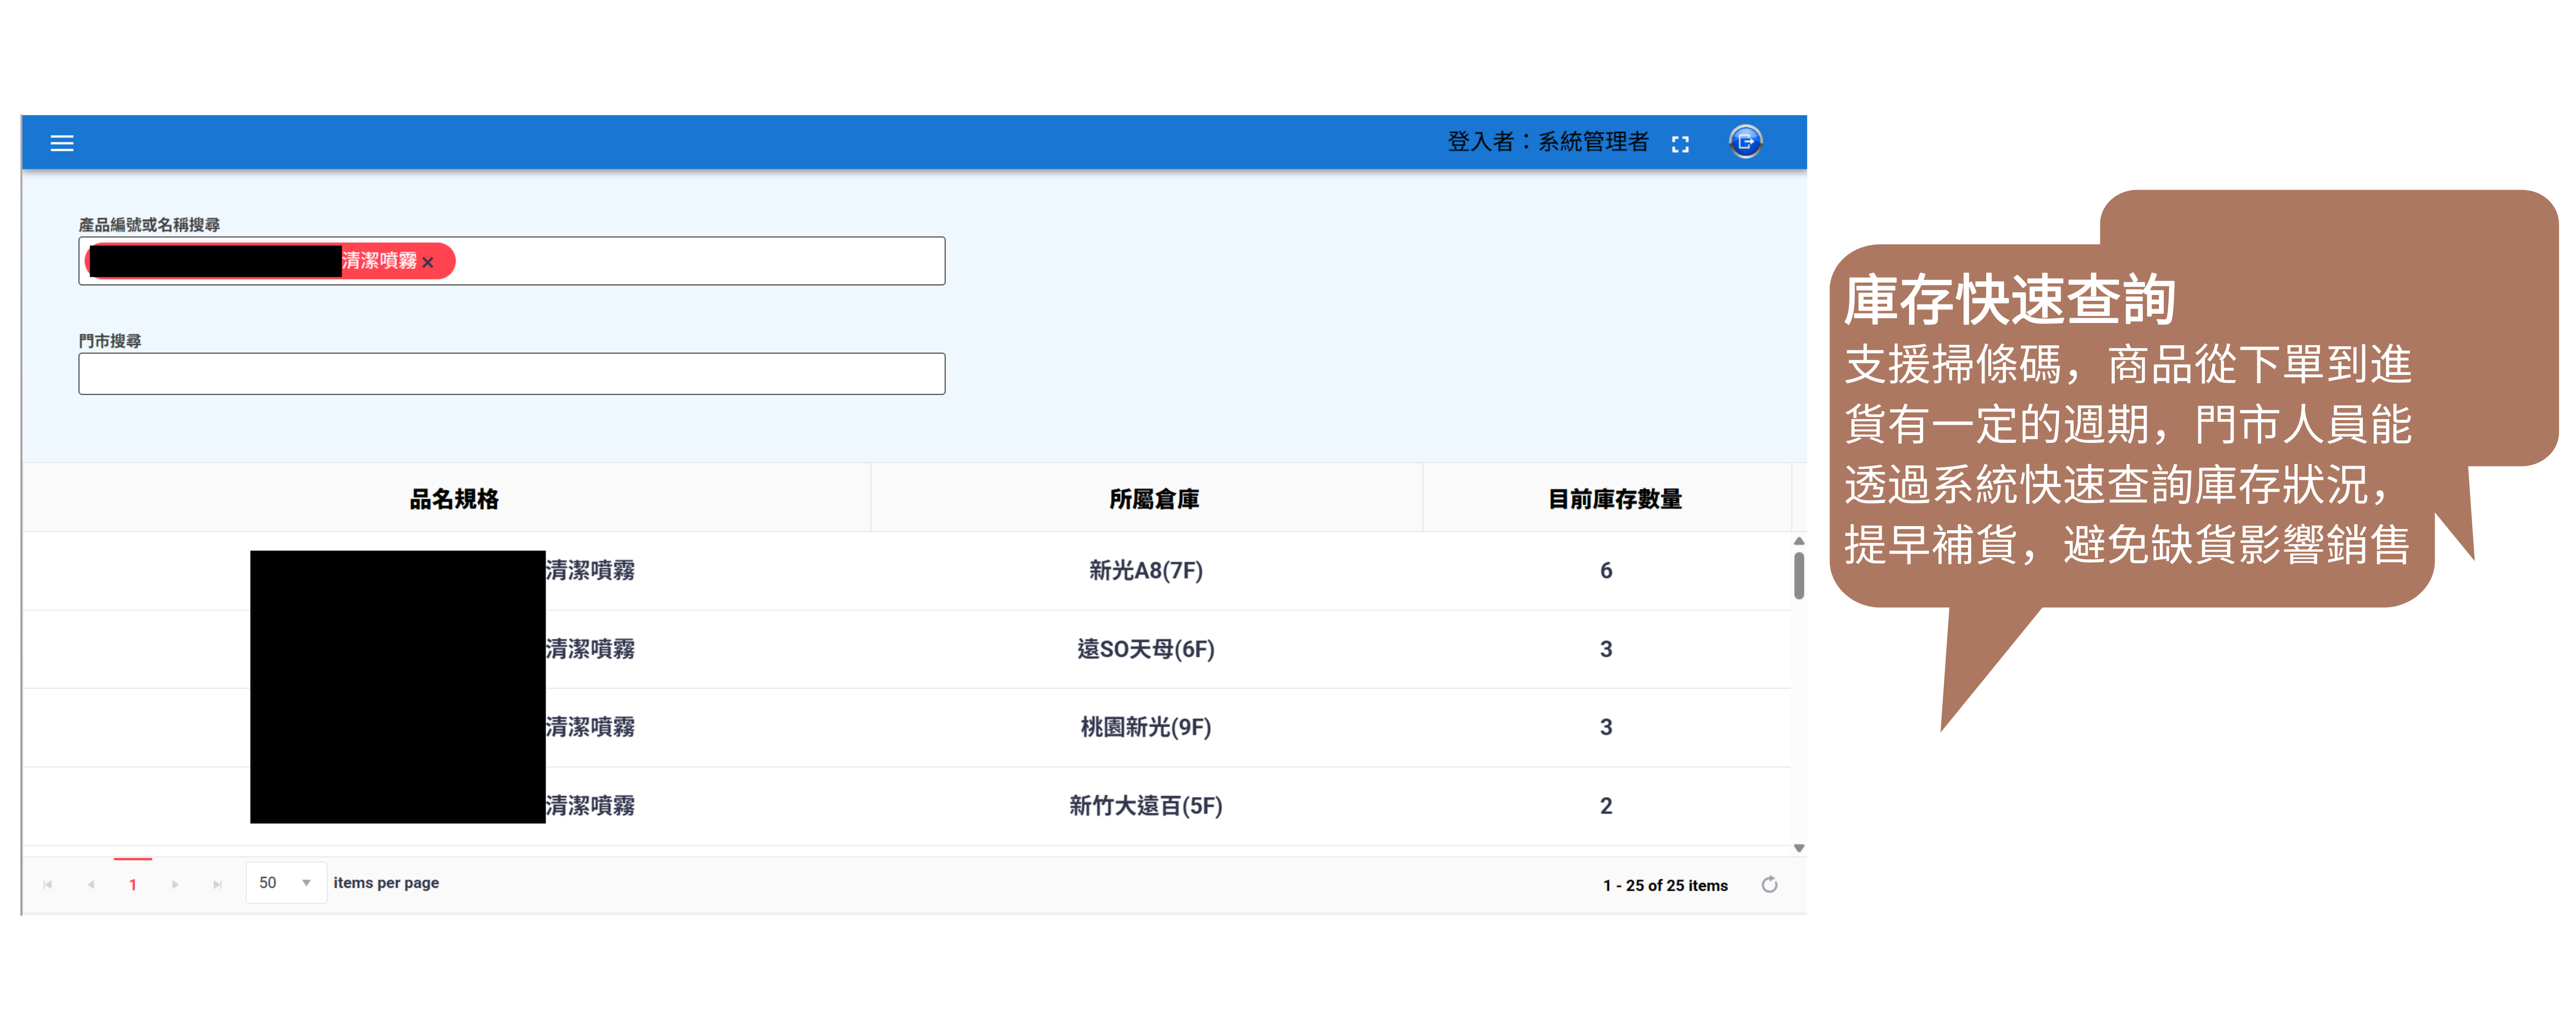Go to the previous page
The image size is (2576, 1030).
[x=91, y=884]
